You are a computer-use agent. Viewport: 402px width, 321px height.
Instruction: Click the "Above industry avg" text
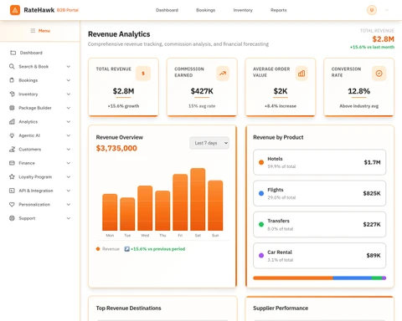tap(359, 106)
